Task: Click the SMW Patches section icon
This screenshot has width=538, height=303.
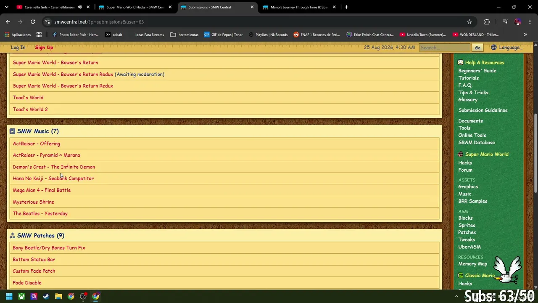Action: coord(12,236)
